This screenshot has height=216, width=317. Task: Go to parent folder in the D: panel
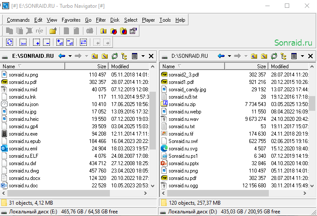254,56
